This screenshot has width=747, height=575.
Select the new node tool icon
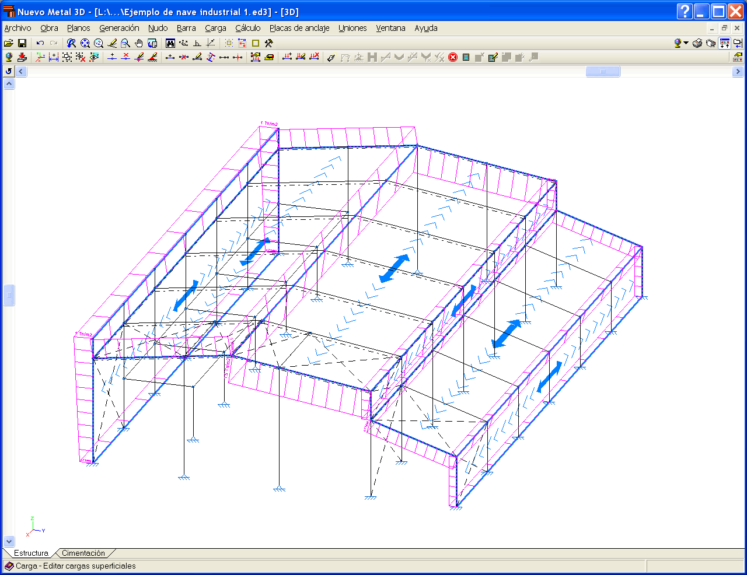point(112,57)
